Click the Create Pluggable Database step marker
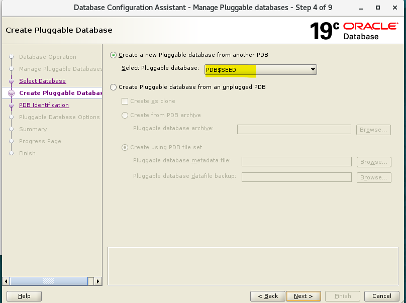The image size is (406, 303). pos(11,93)
